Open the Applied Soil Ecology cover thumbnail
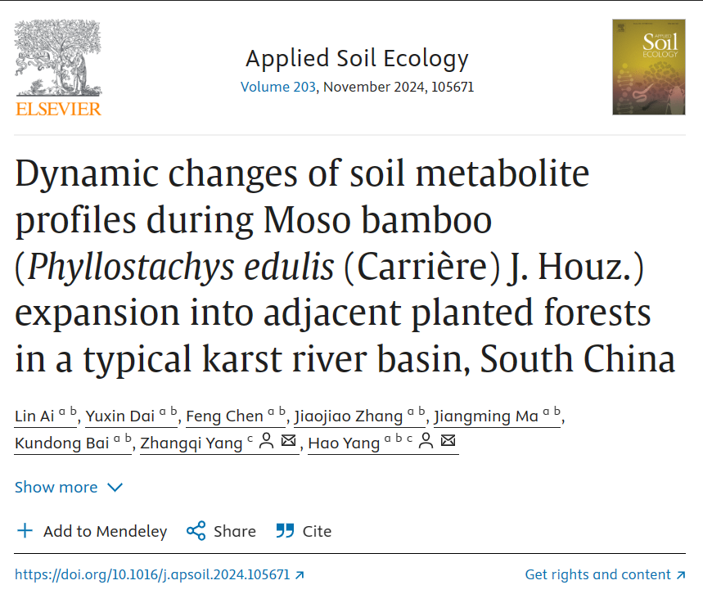Screen dimensions: 703x594 click(x=648, y=67)
